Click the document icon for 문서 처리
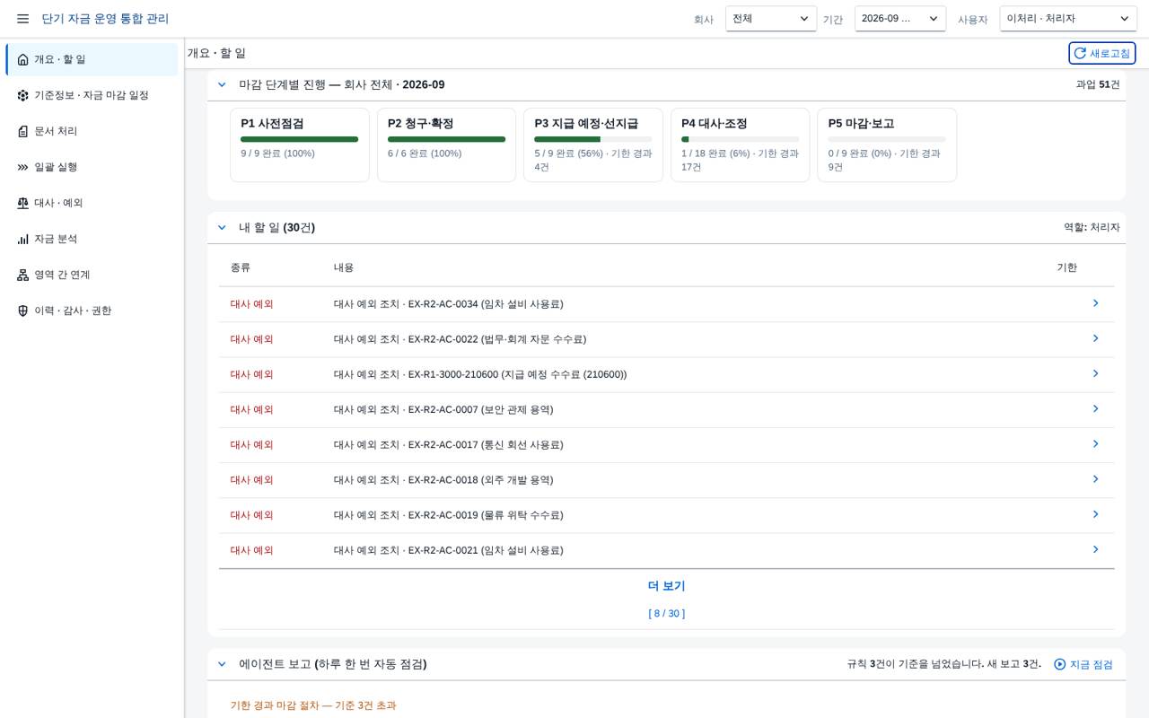1149x718 pixels. point(23,131)
